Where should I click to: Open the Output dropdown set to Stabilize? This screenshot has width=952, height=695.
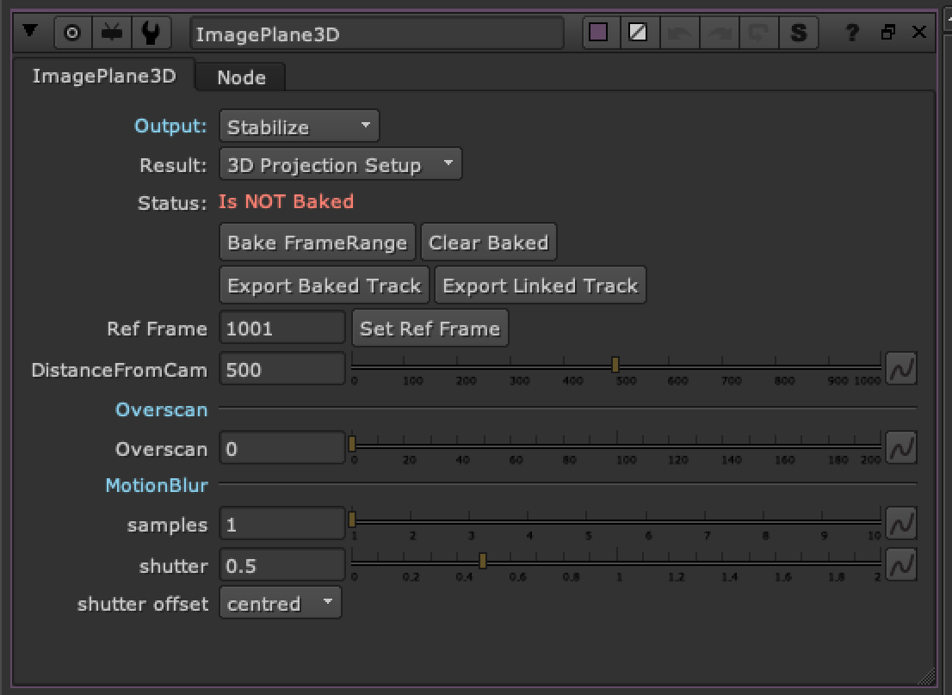(299, 126)
